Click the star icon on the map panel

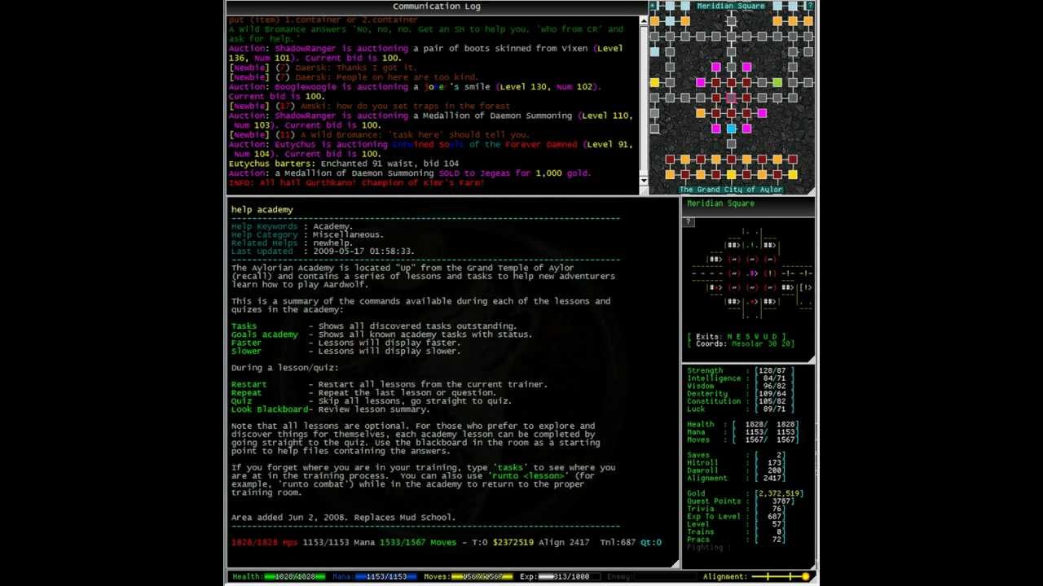pyautogui.click(x=653, y=6)
